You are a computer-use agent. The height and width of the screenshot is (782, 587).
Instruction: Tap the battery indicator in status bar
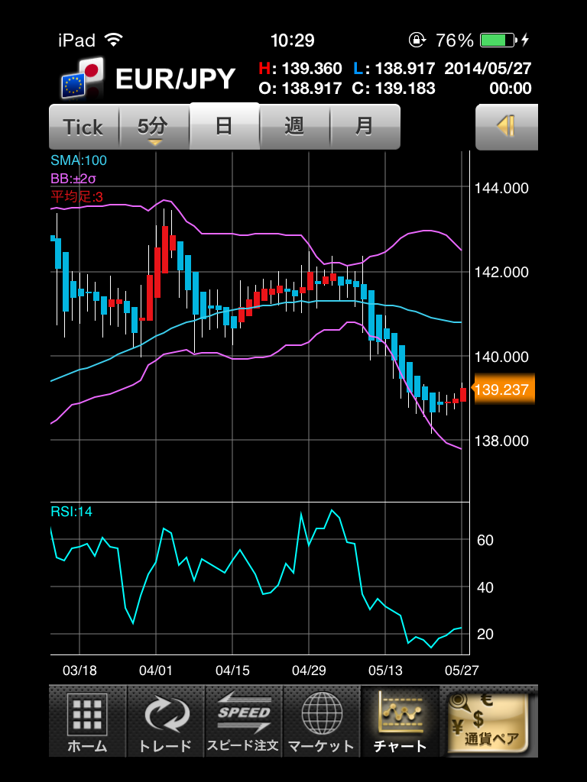tap(497, 40)
